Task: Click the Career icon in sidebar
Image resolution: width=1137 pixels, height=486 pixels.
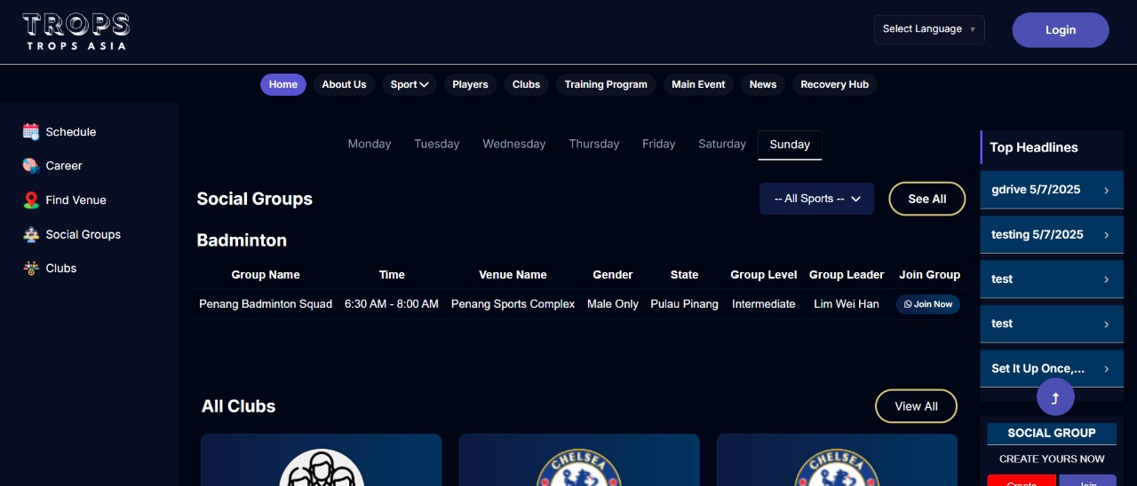Action: (31, 166)
